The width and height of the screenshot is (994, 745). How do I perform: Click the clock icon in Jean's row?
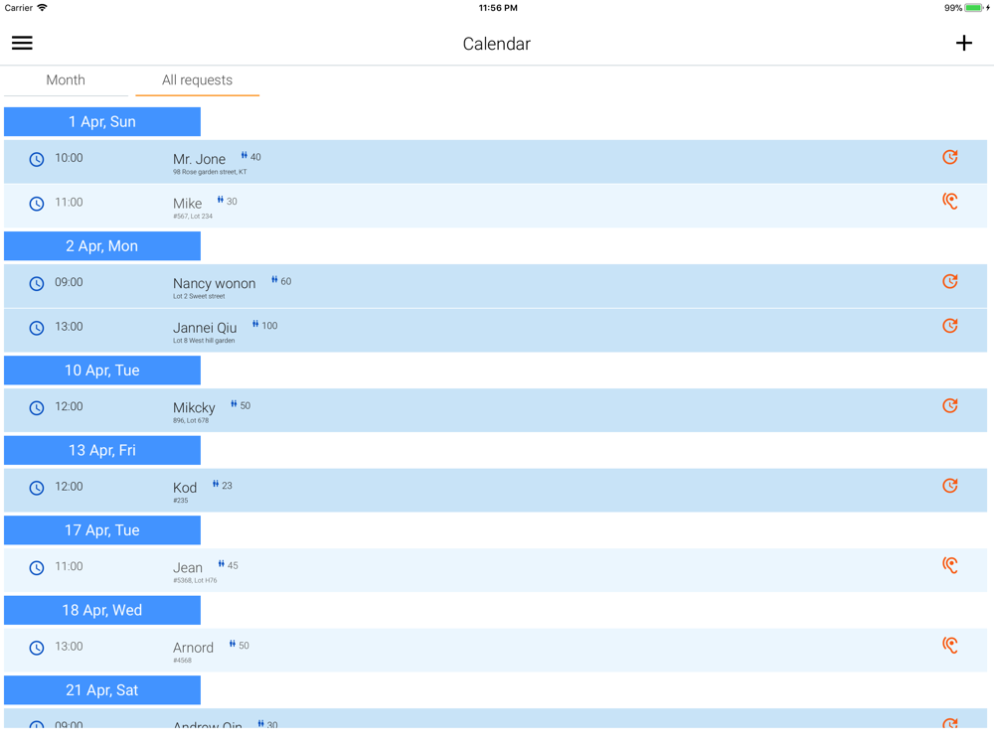[x=37, y=567]
